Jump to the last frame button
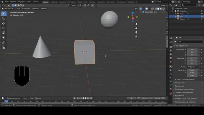Screen dimensions: 204x115 (91, 98)
